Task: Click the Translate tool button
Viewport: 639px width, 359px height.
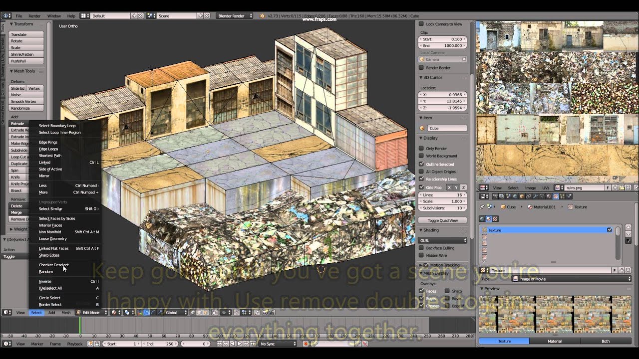Action: [26, 34]
